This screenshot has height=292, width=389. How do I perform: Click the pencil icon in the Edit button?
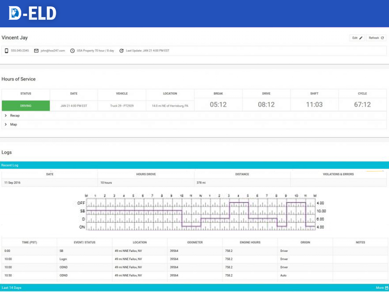coord(361,38)
